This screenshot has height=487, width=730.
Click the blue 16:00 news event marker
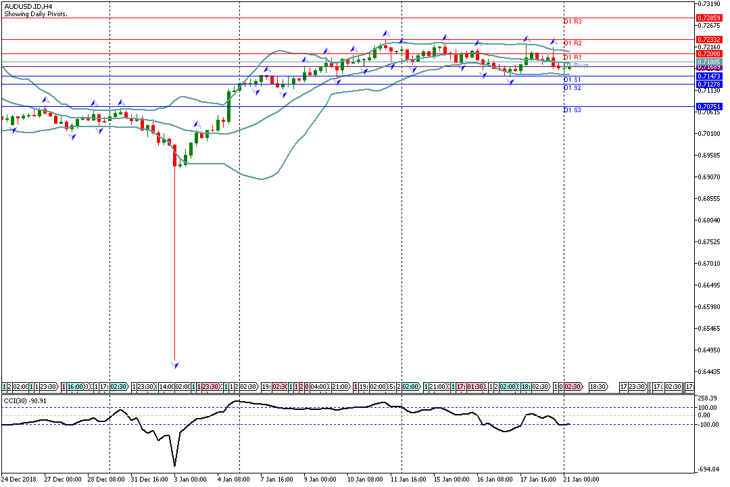coord(76,387)
